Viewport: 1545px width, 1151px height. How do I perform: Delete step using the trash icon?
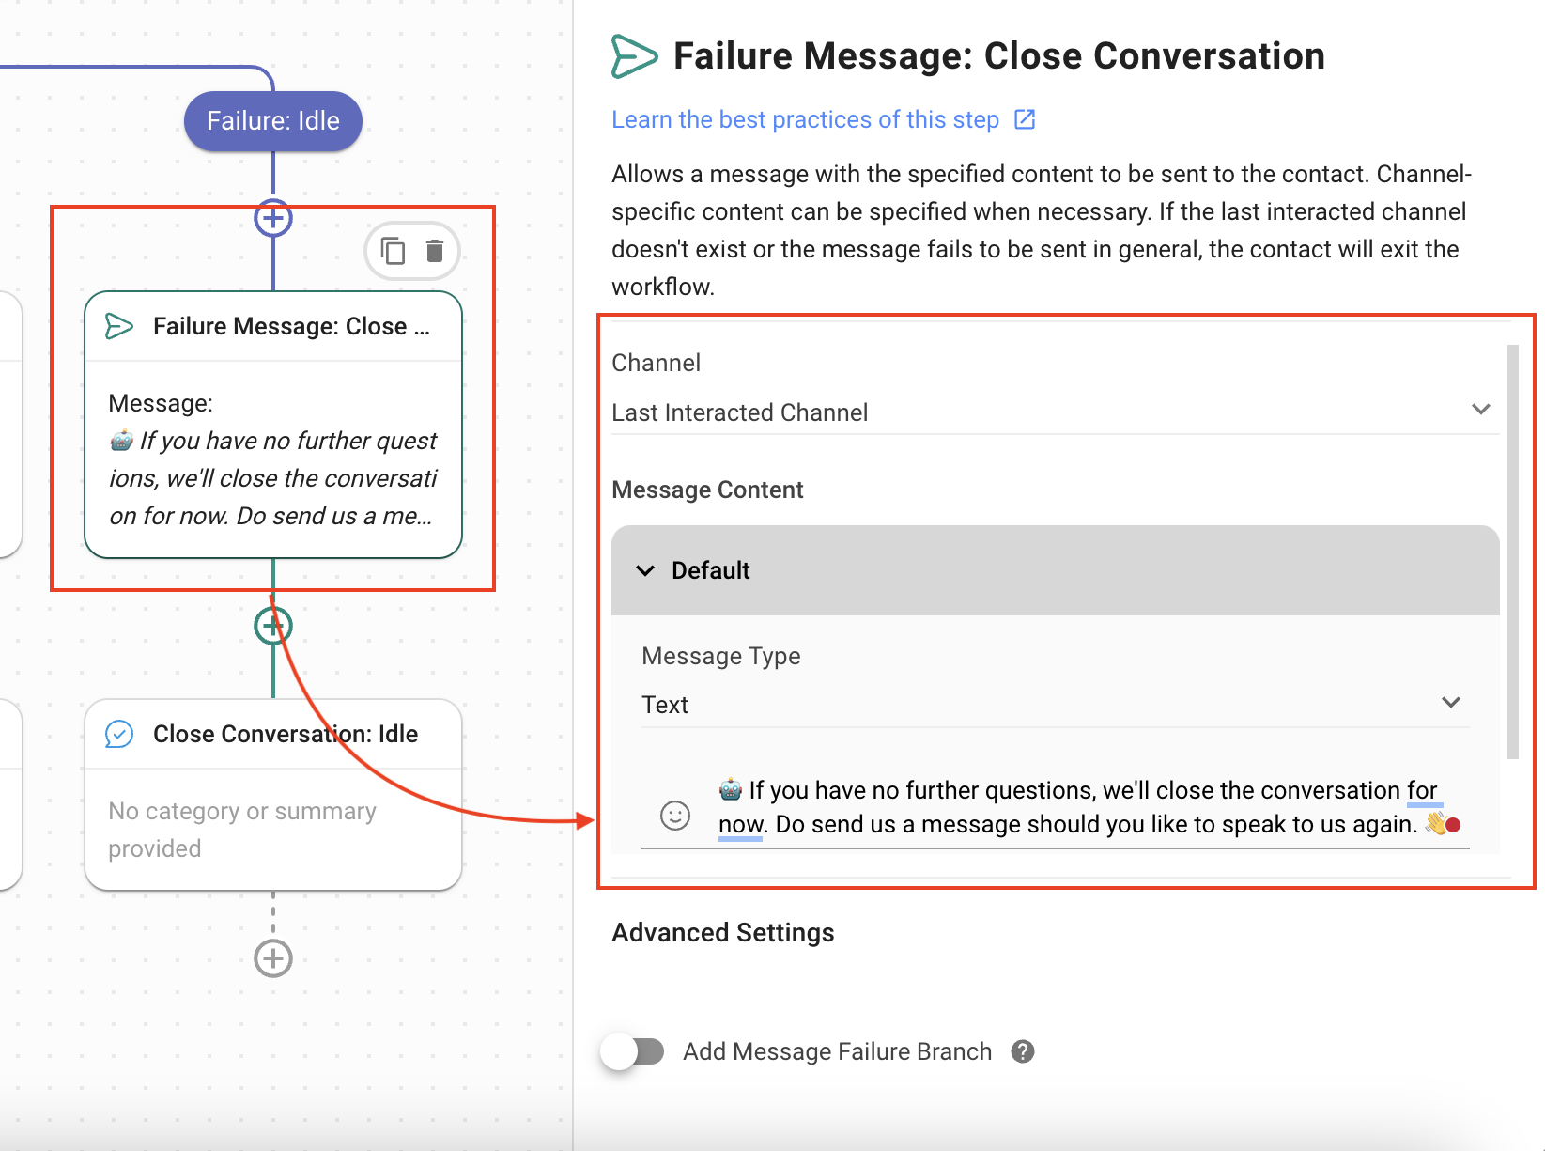434,251
